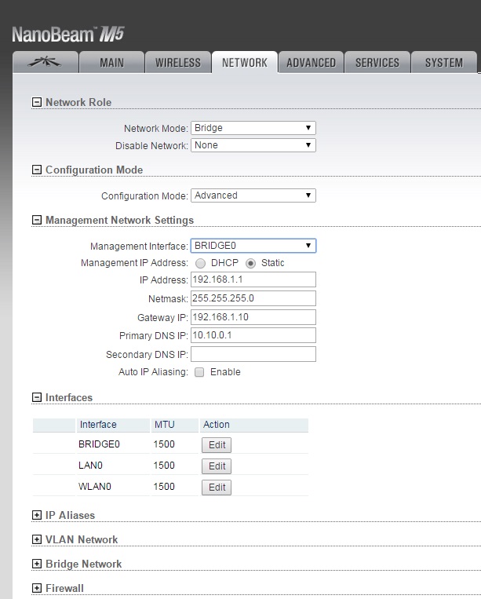Switch to the SERVICES tab
This screenshot has width=481, height=599.
pos(377,63)
